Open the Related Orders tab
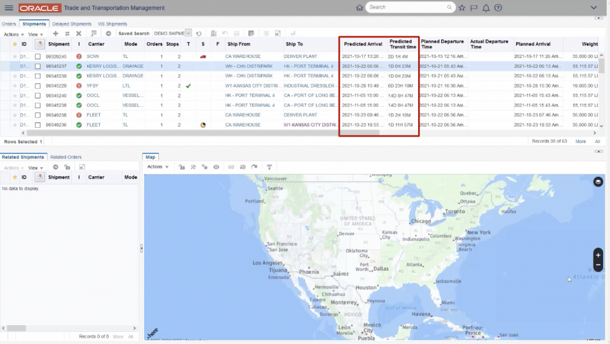This screenshot has height=344, width=610. pos(66,157)
